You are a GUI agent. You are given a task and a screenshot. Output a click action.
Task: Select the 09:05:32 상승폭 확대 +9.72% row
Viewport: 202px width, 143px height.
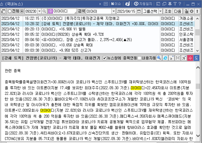click(98, 34)
